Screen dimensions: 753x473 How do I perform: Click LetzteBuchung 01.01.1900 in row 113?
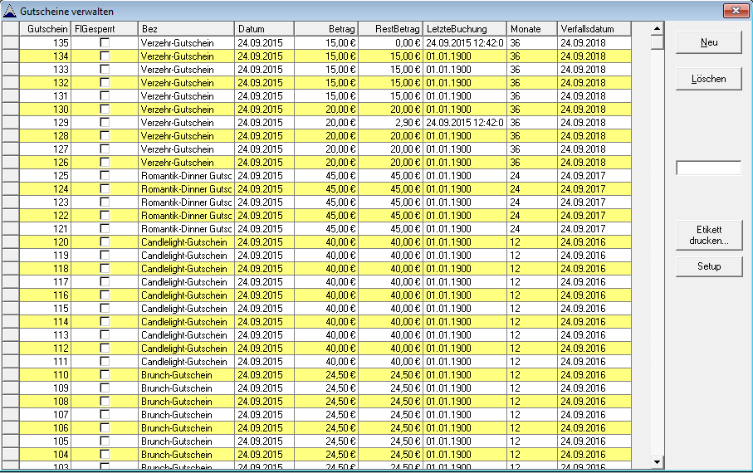pyautogui.click(x=464, y=335)
